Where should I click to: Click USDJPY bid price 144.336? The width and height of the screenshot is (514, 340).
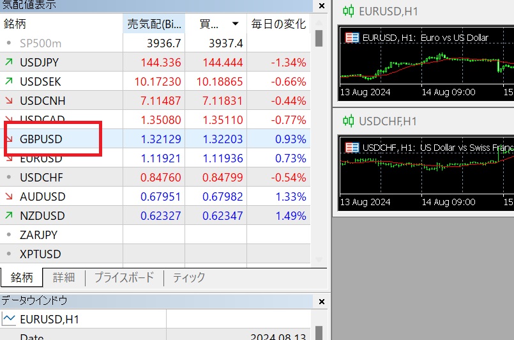(161, 63)
